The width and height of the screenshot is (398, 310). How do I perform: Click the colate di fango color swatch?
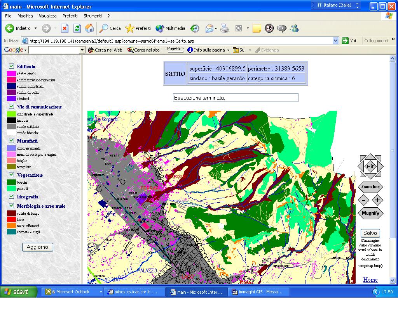coord(11,213)
